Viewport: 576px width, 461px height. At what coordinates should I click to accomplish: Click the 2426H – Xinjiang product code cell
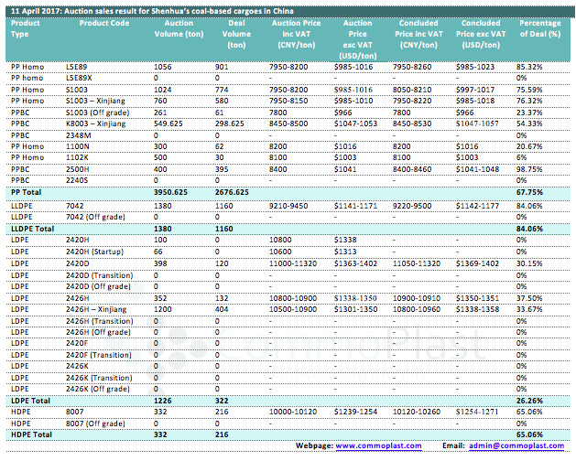coord(99,309)
